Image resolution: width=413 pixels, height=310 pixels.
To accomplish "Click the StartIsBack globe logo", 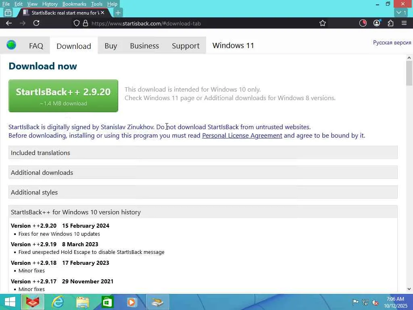I will (x=11, y=45).
